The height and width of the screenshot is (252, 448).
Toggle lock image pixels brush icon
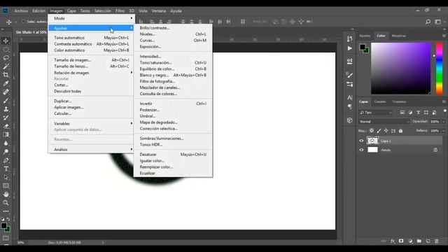point(379,131)
